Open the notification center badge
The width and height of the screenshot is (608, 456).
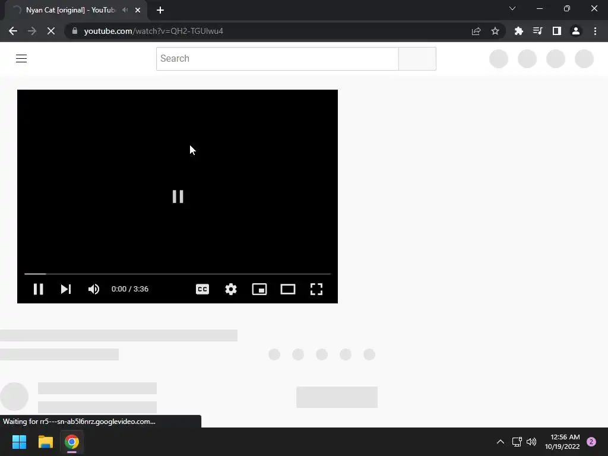pos(591,442)
